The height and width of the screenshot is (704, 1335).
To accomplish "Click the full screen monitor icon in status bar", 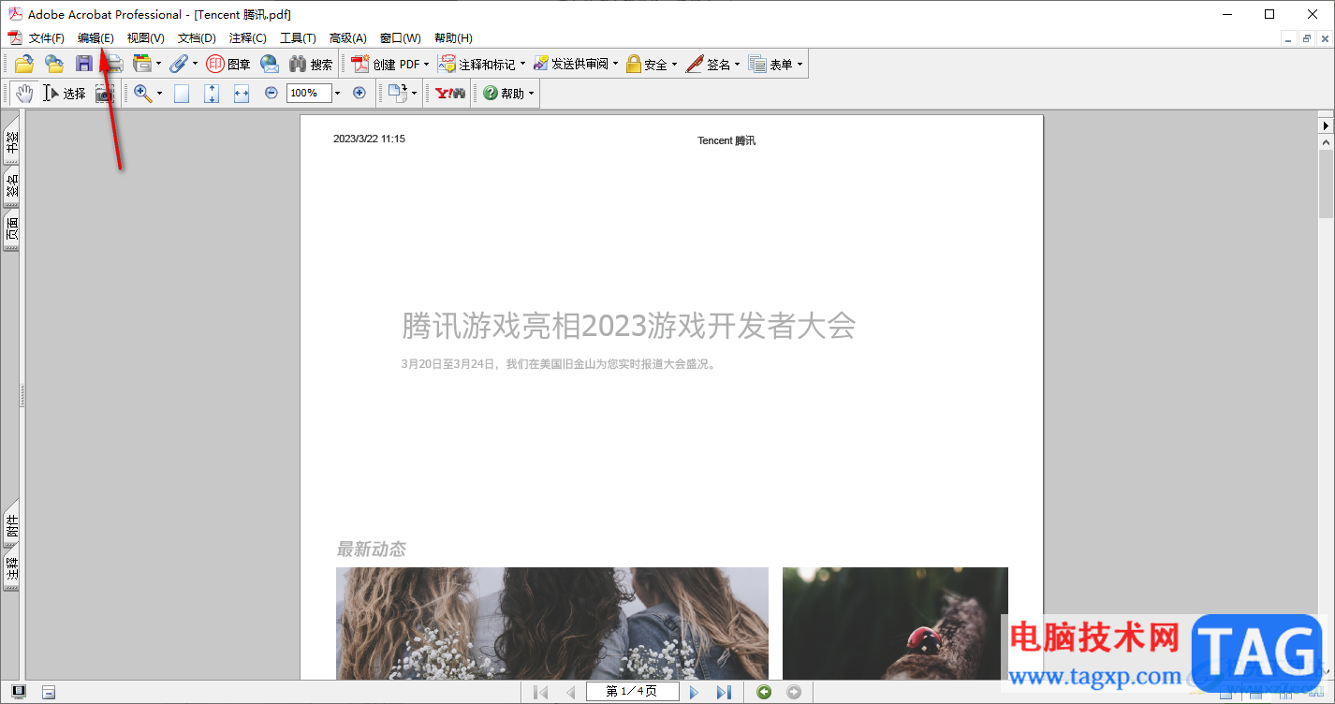I will [x=19, y=692].
